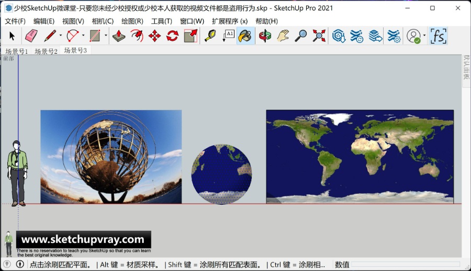Switch to scene tab 场景号2
This screenshot has width=471, height=271.
[x=46, y=51]
